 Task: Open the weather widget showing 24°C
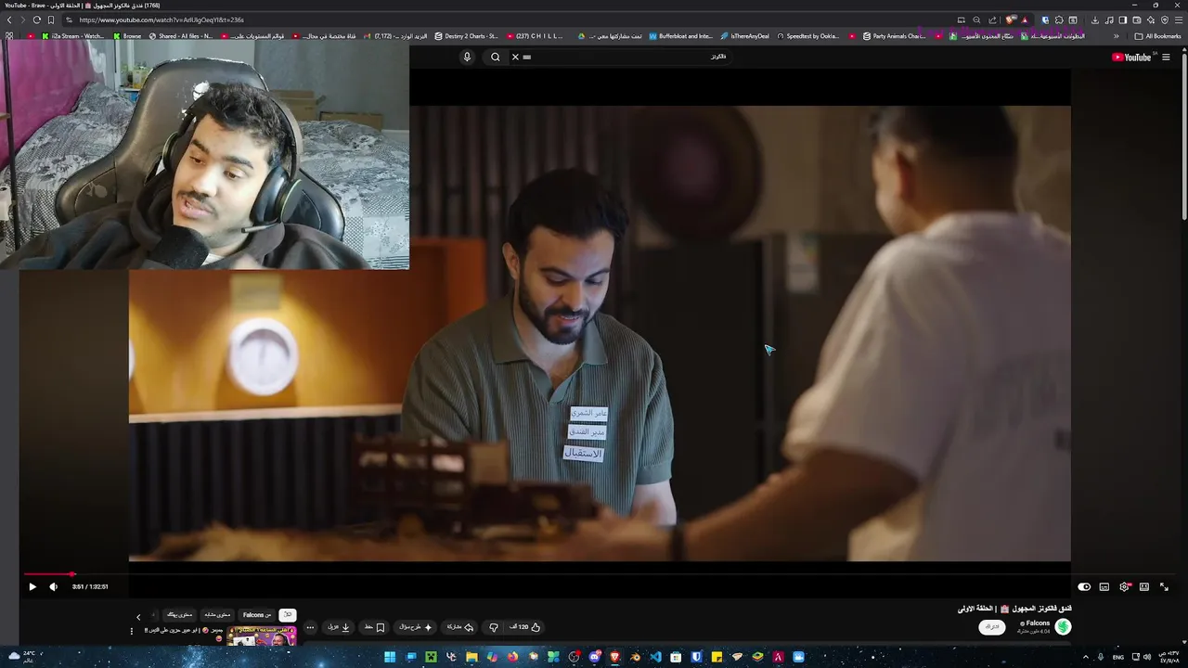pos(22,657)
